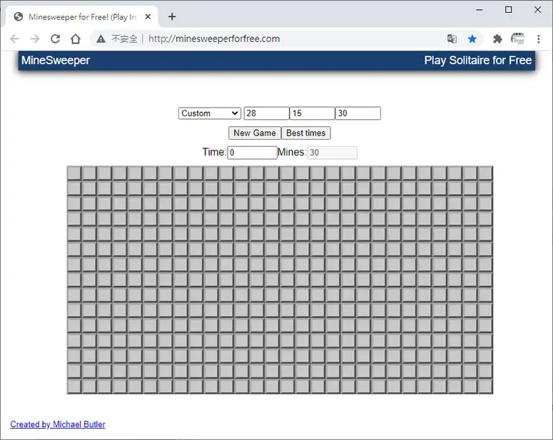Click the MineSweeper header title

pyautogui.click(x=56, y=61)
